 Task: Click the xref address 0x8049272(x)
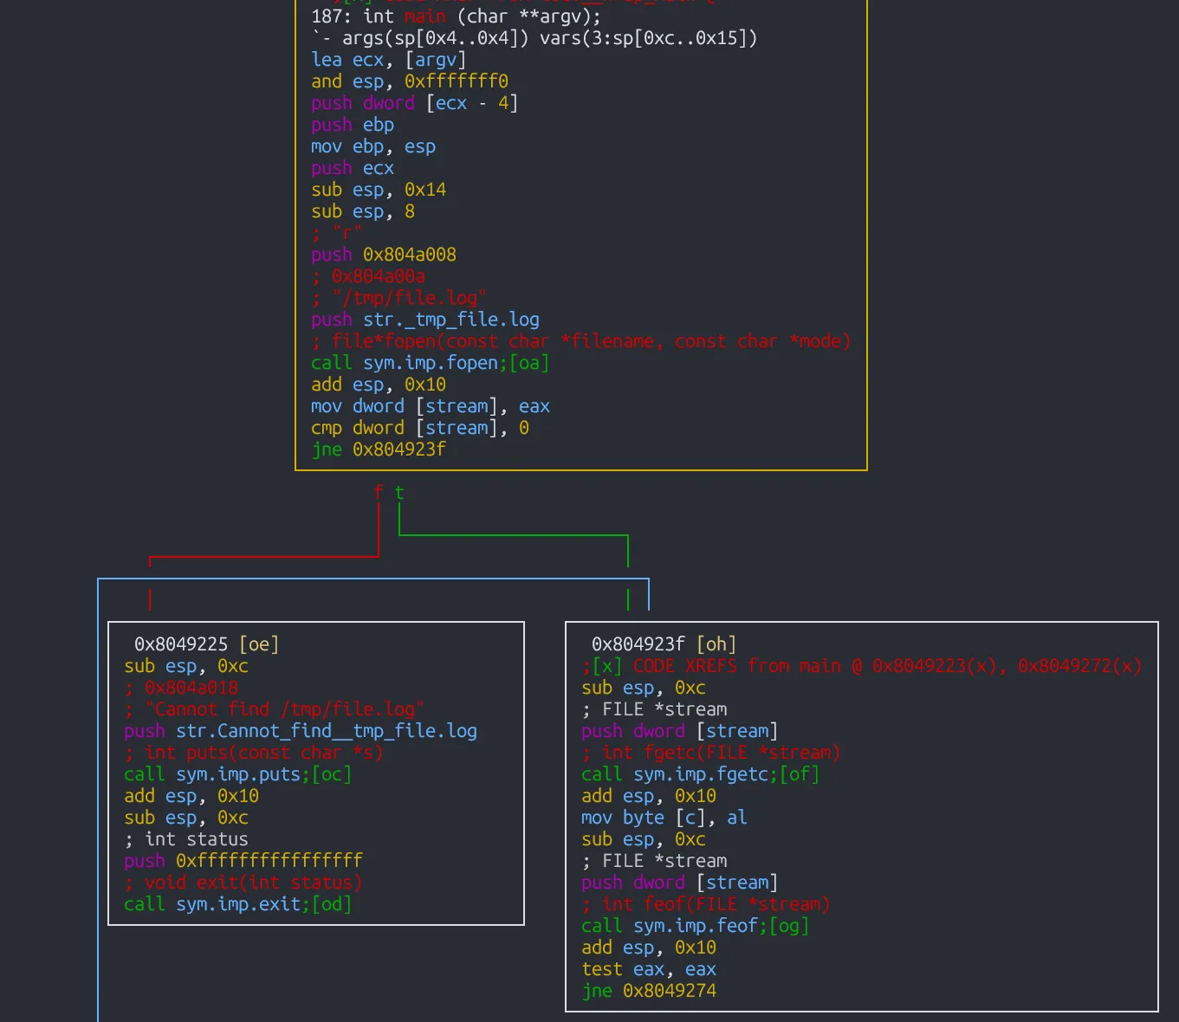click(1079, 666)
